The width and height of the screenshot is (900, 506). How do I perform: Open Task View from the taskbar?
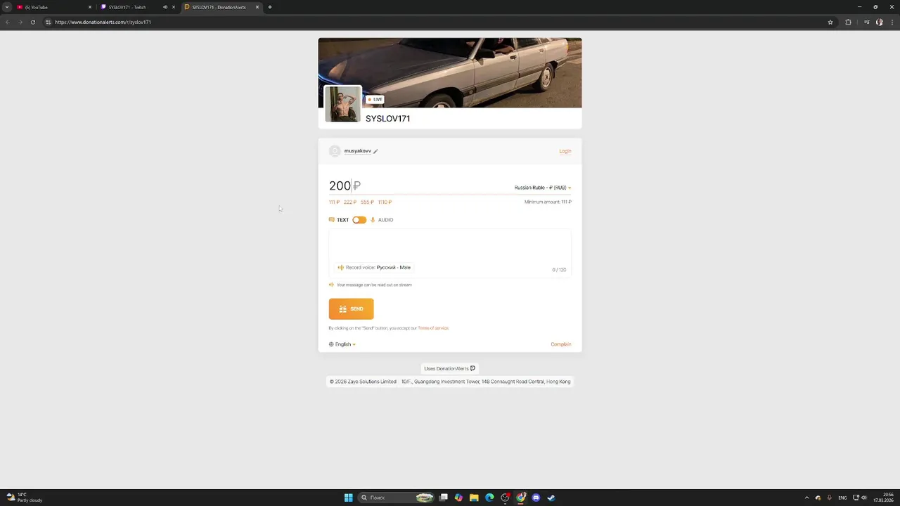pyautogui.click(x=443, y=498)
